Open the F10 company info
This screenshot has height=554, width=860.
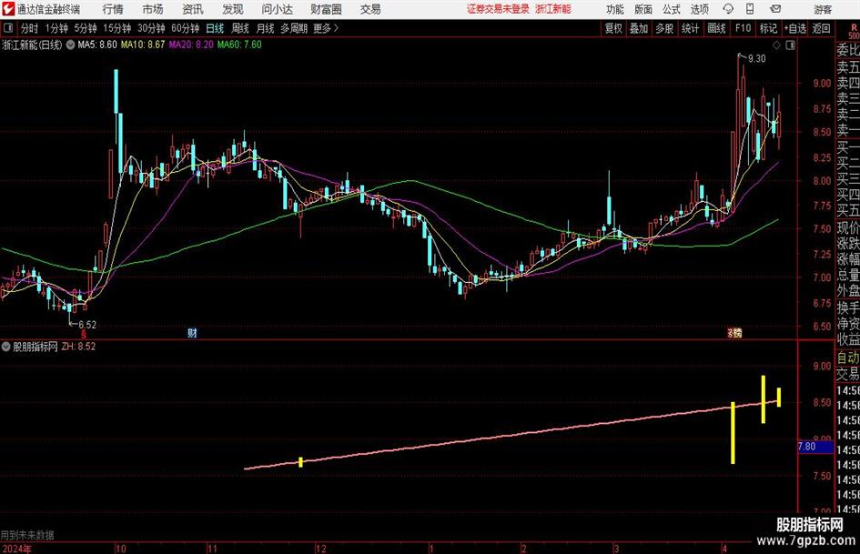tap(743, 28)
